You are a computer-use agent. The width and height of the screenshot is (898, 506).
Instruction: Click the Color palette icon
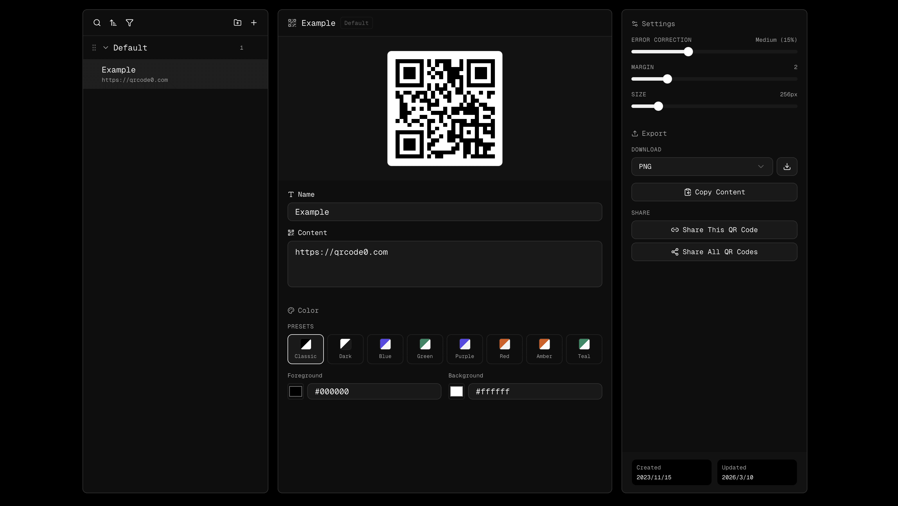click(291, 310)
